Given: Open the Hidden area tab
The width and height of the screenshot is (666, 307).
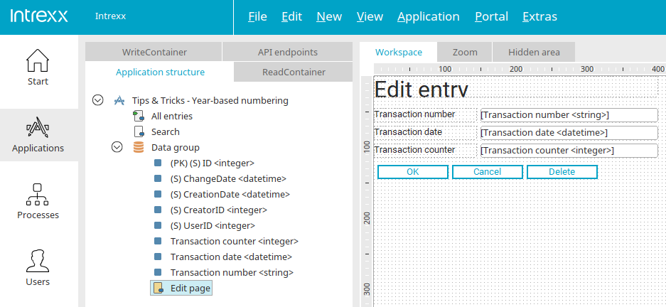Looking at the screenshot, I should click(x=534, y=52).
